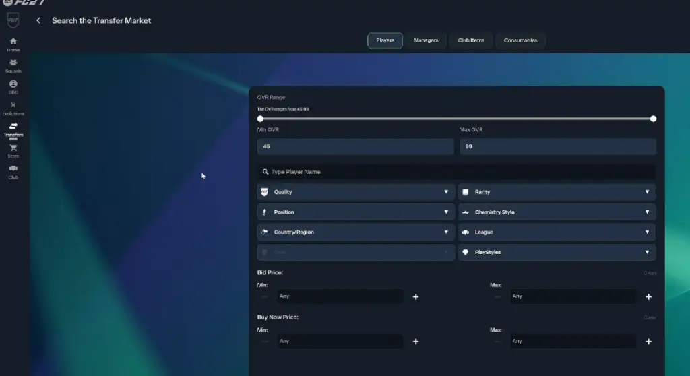
Task: Open the Squads sidebar icon
Action: [13, 63]
